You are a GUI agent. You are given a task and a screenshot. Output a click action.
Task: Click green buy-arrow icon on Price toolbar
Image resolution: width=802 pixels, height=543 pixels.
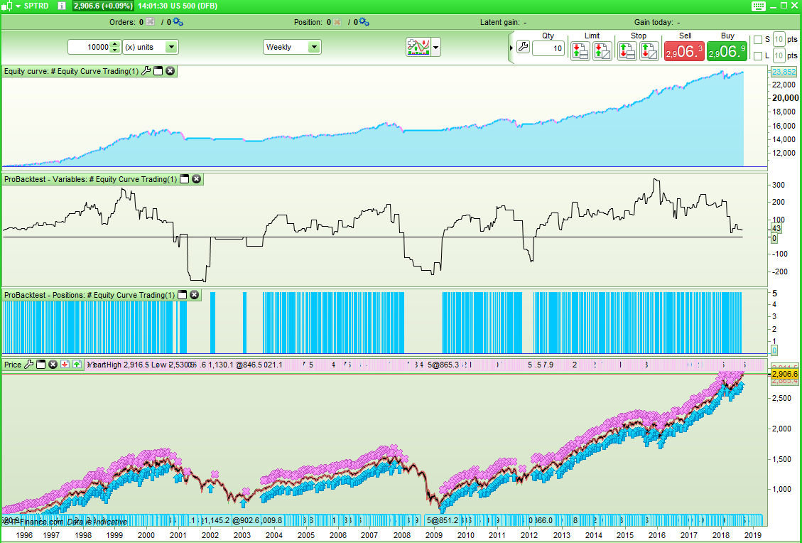pos(77,365)
